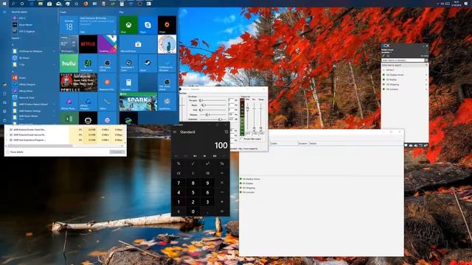Expand the AMD Problem Report Wizard folder
This screenshot has width=472, height=265.
(33, 105)
